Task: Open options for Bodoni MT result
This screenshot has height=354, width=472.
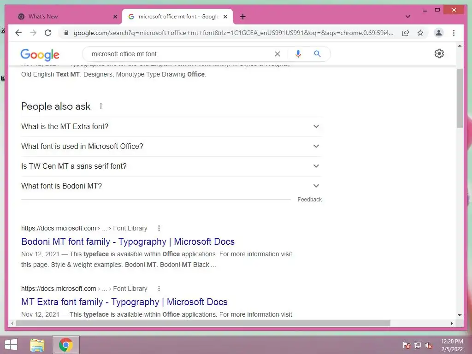Action: click(x=159, y=228)
